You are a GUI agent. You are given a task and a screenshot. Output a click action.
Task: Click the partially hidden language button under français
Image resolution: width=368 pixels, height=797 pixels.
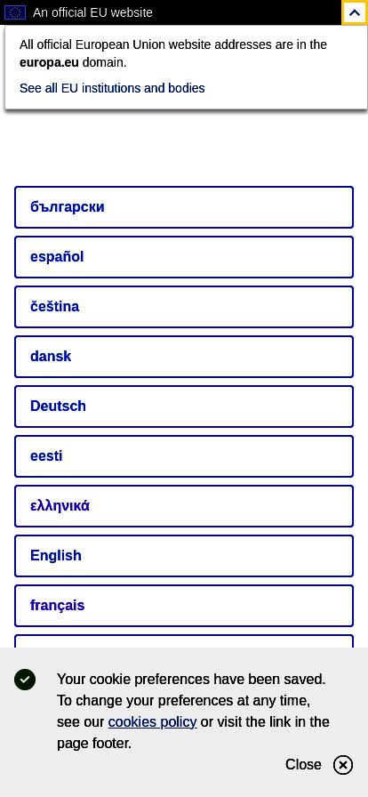(x=184, y=641)
